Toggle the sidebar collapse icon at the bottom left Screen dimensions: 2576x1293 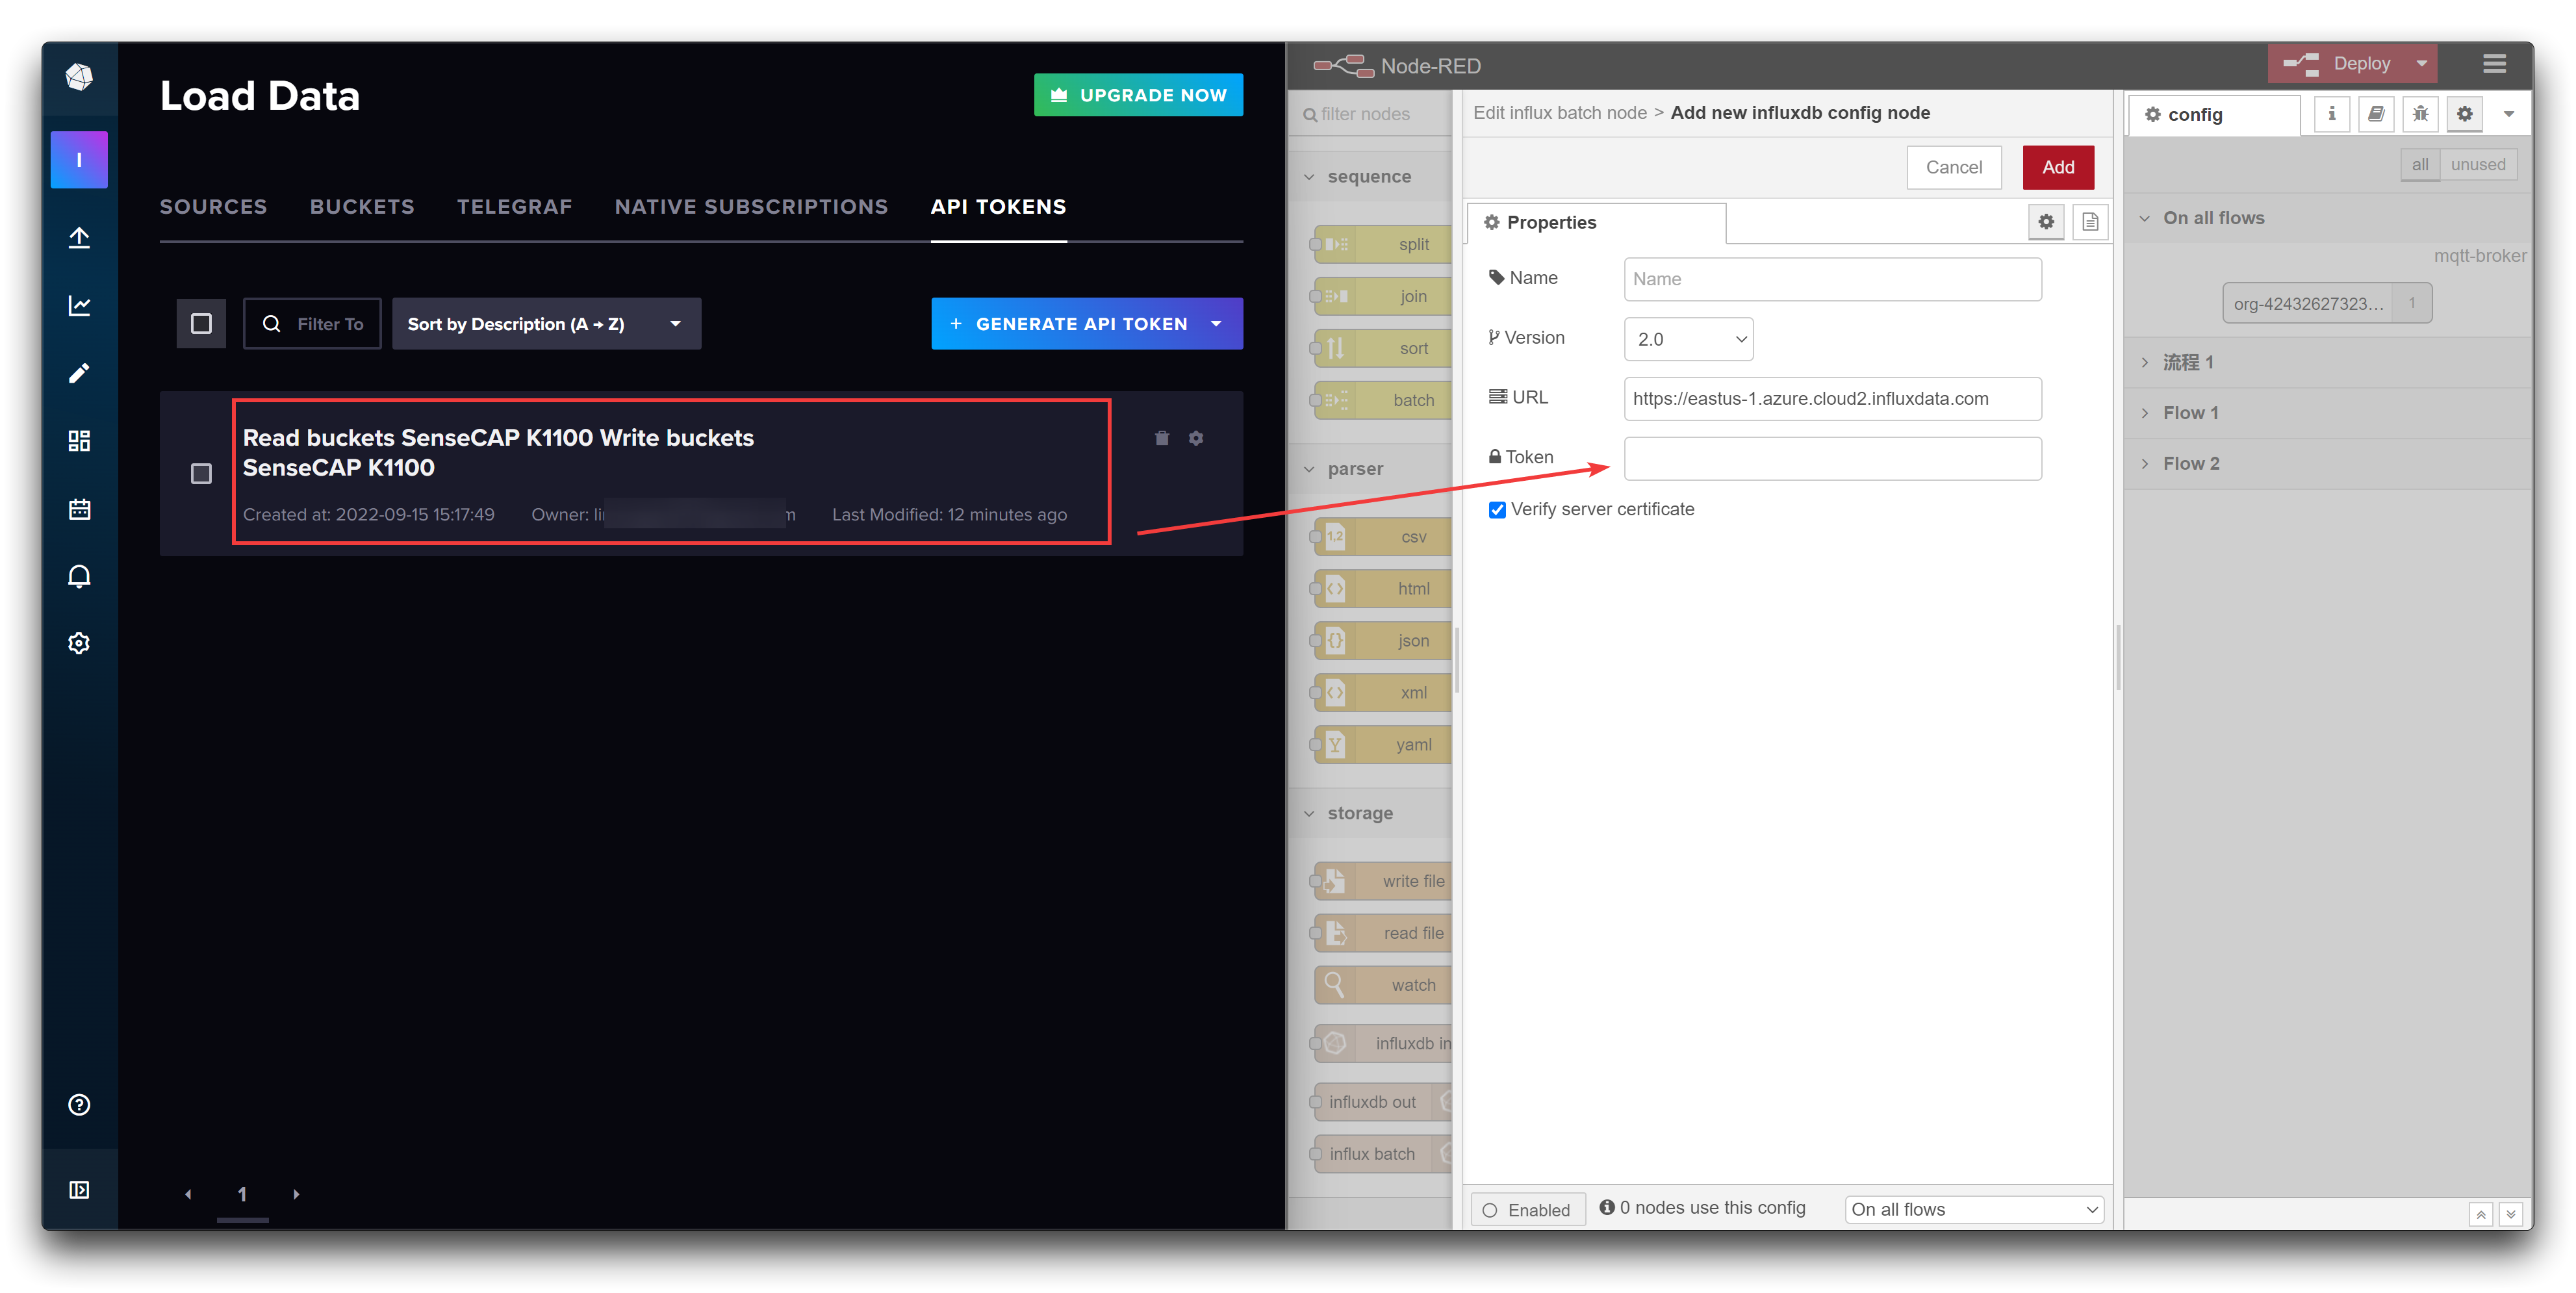coord(79,1189)
